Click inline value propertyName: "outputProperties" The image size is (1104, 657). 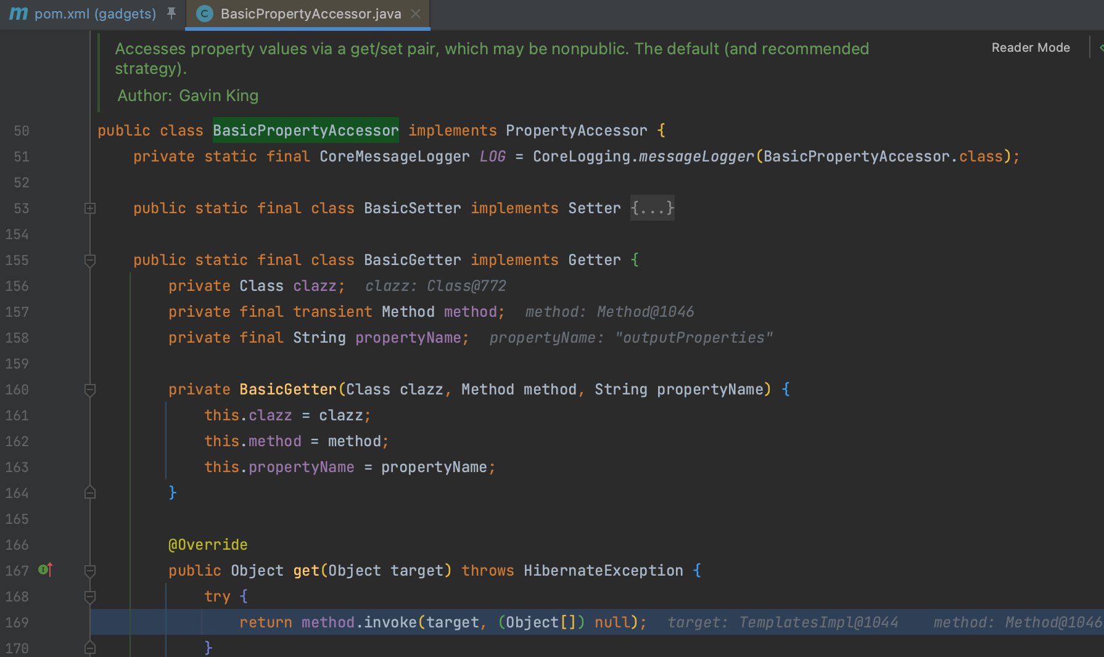[630, 338]
